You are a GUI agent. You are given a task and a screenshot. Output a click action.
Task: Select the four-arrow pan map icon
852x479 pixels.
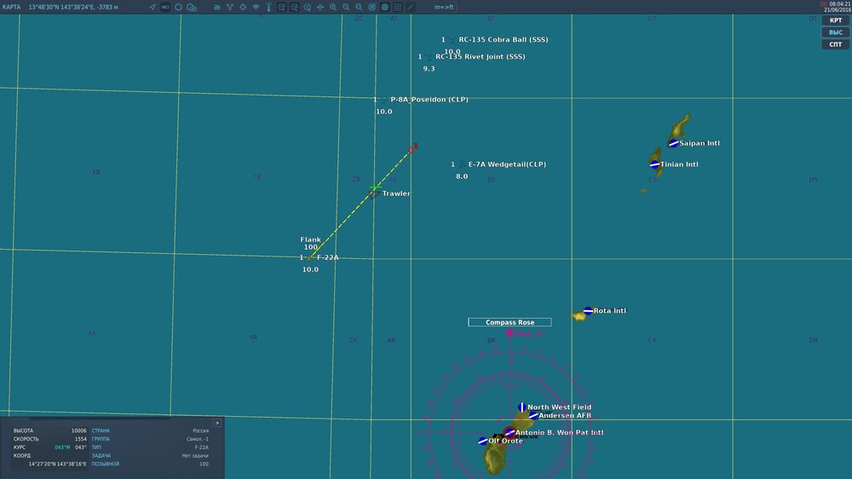(x=320, y=7)
